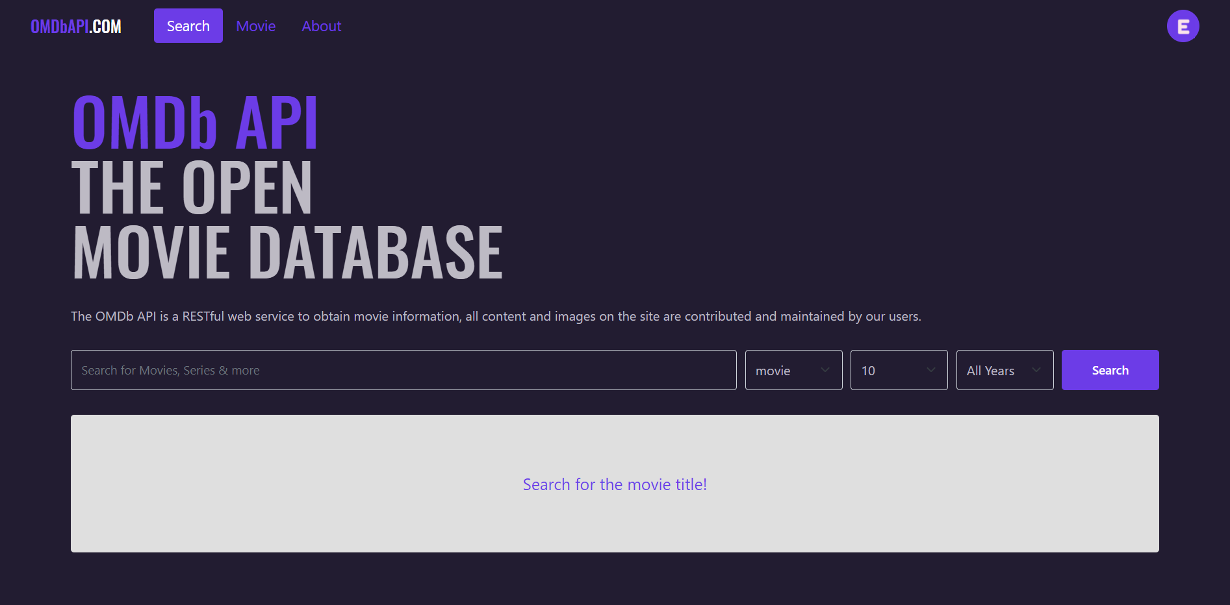Open the About page link
The image size is (1230, 605).
322,26
